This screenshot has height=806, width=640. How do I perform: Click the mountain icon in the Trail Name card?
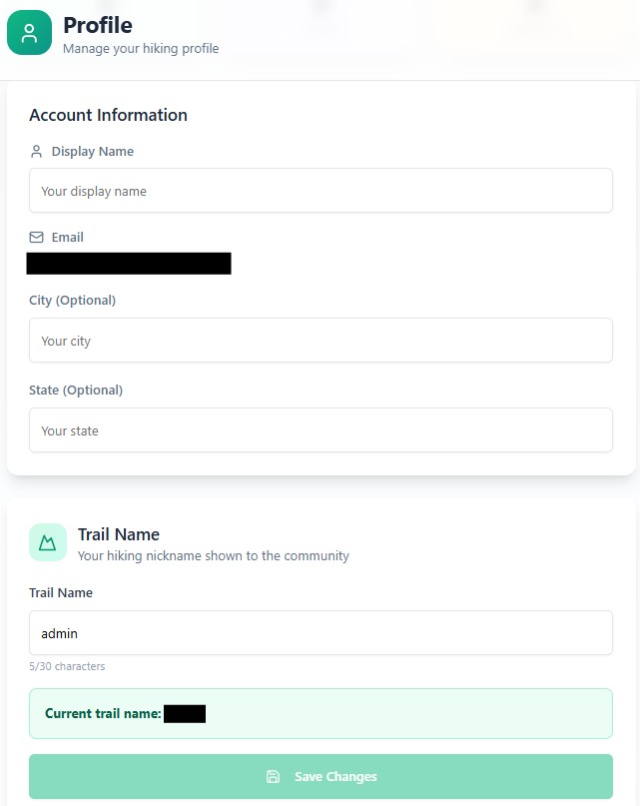coord(48,543)
